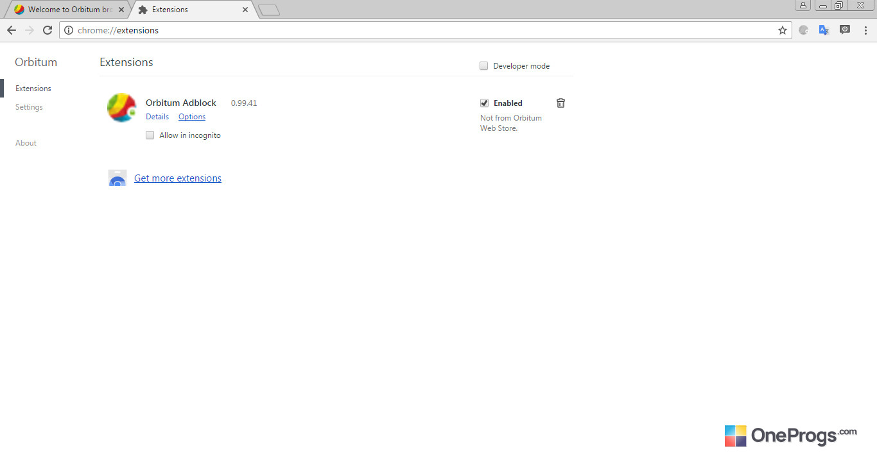Open Details link for Orbitum Adblock

157,117
